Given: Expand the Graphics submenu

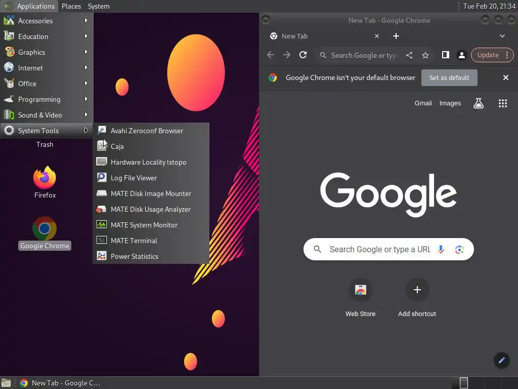Looking at the screenshot, I should coord(46,52).
